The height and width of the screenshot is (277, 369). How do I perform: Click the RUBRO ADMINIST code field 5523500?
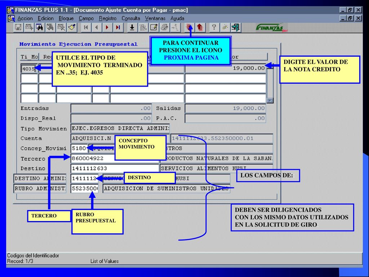84,188
